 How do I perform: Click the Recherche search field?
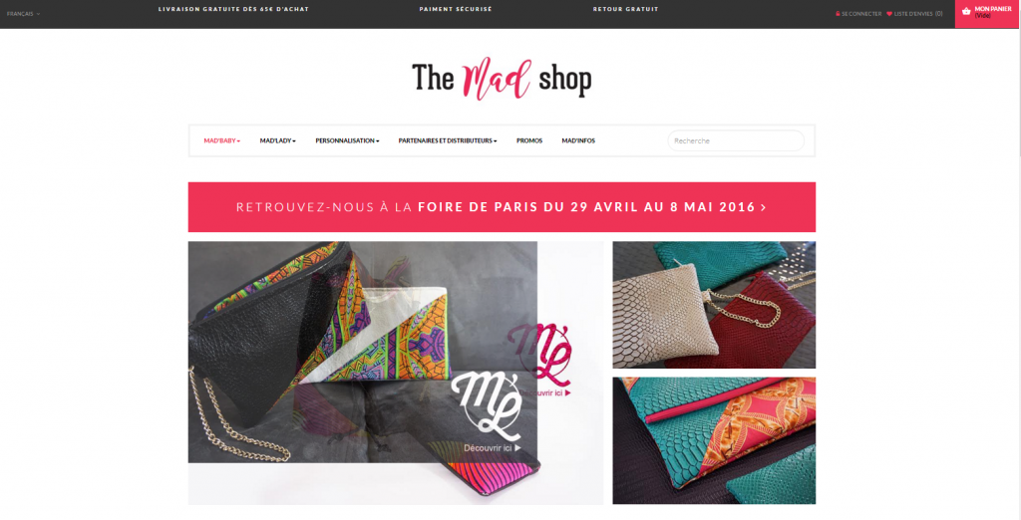pos(736,140)
